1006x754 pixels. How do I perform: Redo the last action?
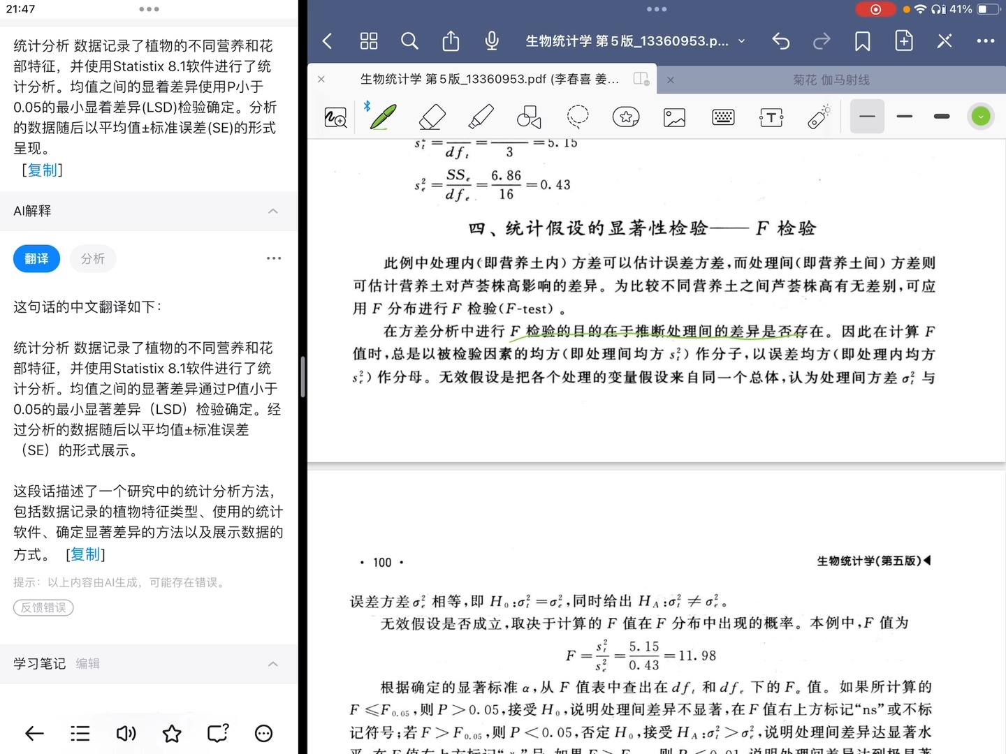pos(822,41)
